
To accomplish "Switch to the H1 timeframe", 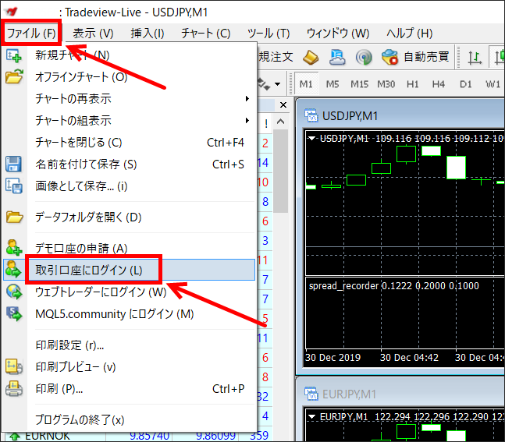I will pyautogui.click(x=412, y=83).
